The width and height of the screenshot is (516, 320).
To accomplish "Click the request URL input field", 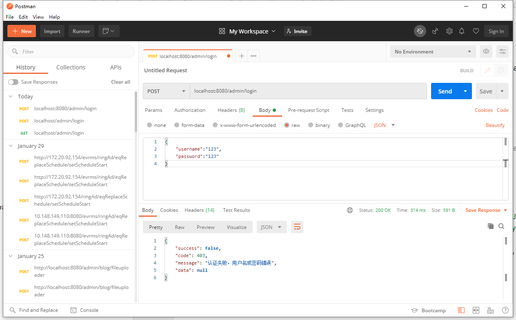I will (308, 91).
